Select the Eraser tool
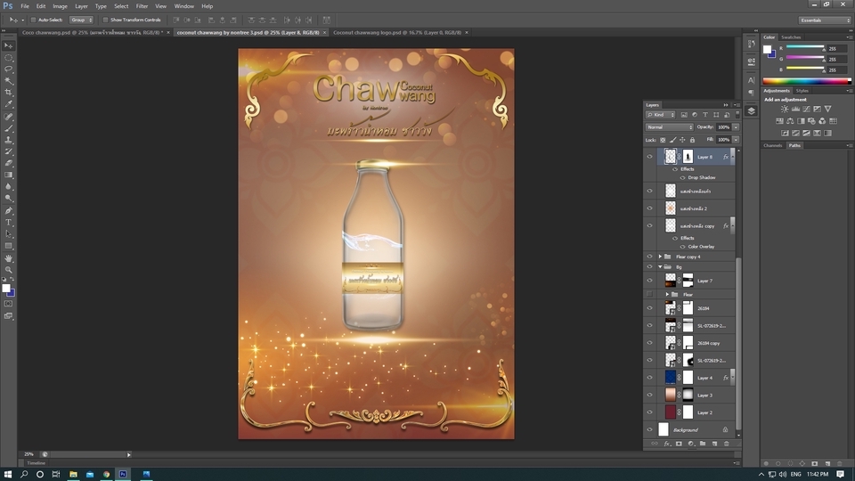This screenshot has width=855, height=481. (x=8, y=163)
